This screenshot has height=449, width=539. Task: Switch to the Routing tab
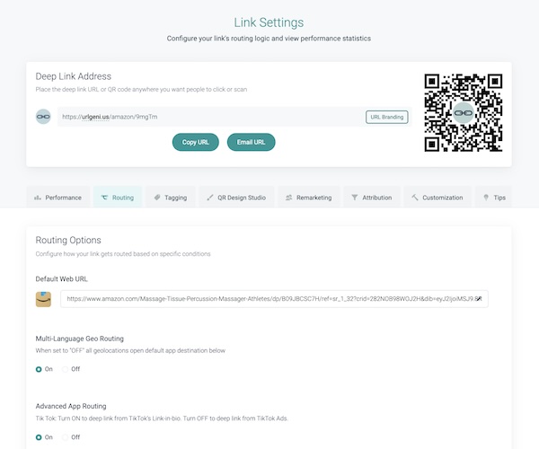(117, 198)
